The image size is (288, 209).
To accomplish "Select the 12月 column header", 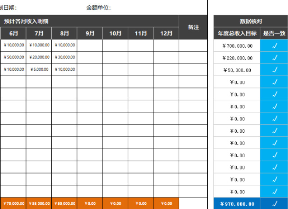I will [166, 34].
